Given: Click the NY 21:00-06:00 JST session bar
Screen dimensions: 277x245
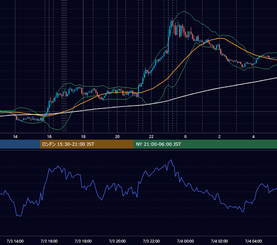Looking at the screenshot, I should 205,144.
